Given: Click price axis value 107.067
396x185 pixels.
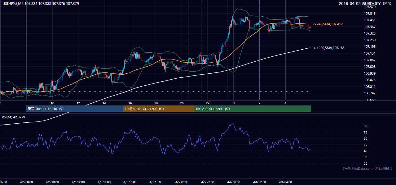Looking at the screenshot, I should 370,60.
